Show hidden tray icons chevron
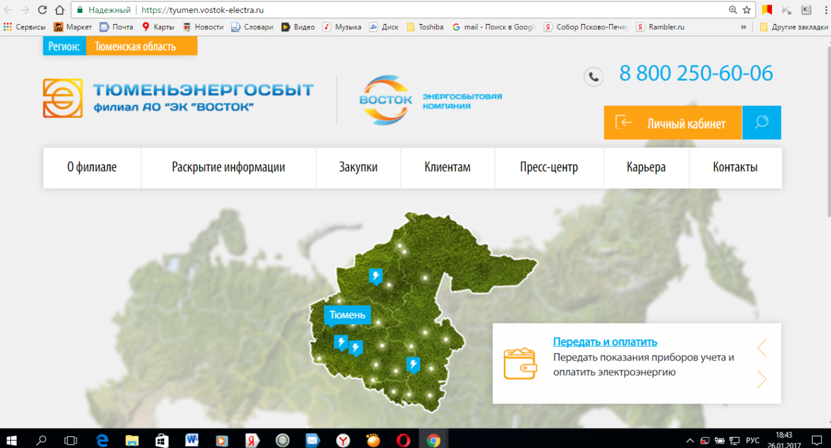The height and width of the screenshot is (448, 831). [689, 440]
